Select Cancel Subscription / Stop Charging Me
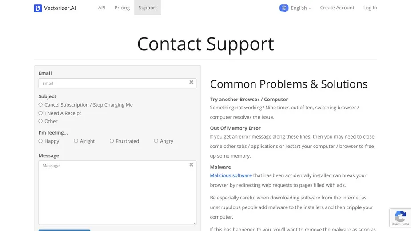Image resolution: width=411 pixels, height=231 pixels. 40,105
